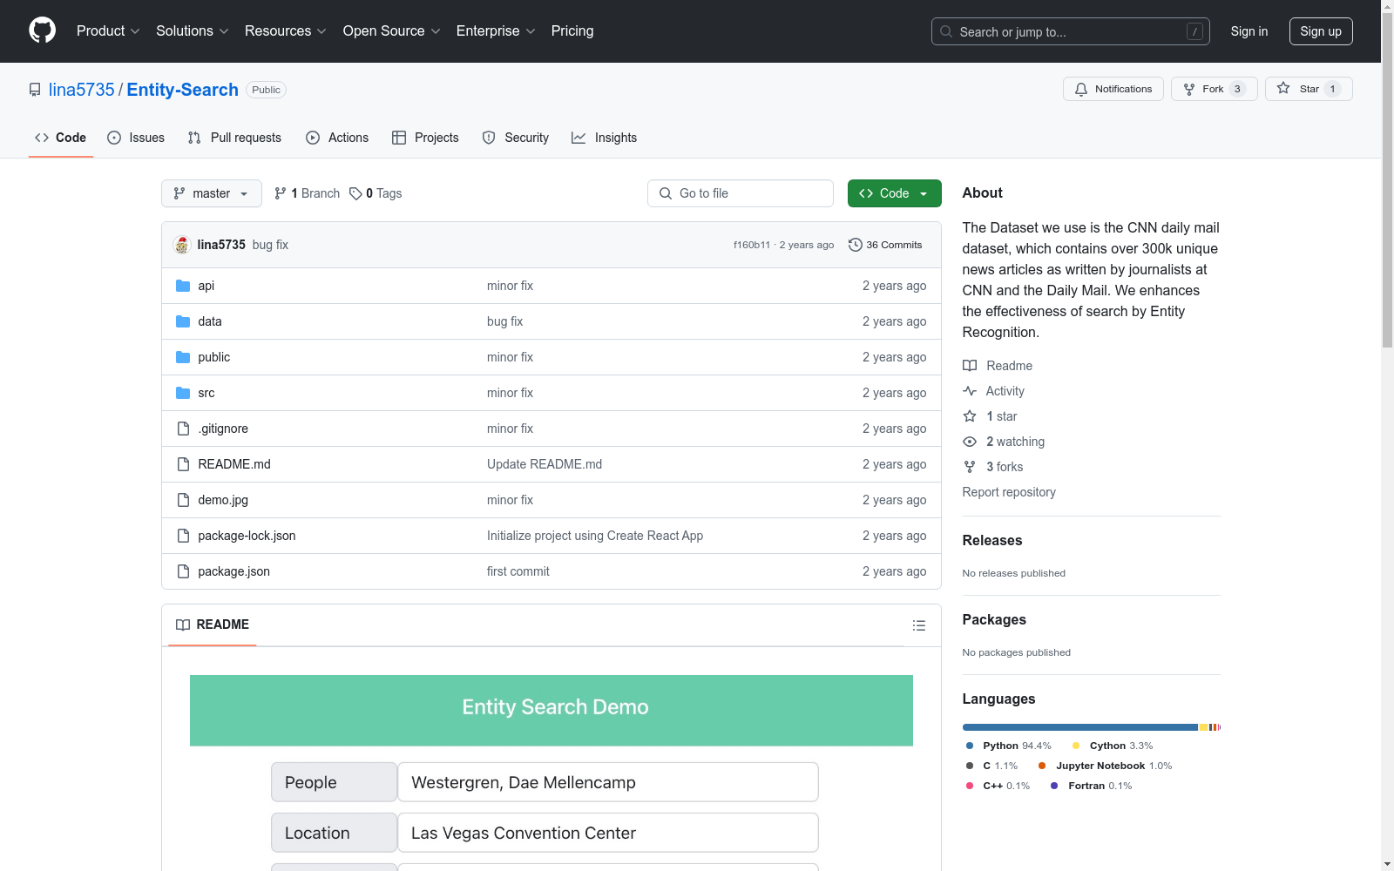The image size is (1394, 871).
Task: Click the search magnifier icon in header
Action: tap(946, 31)
